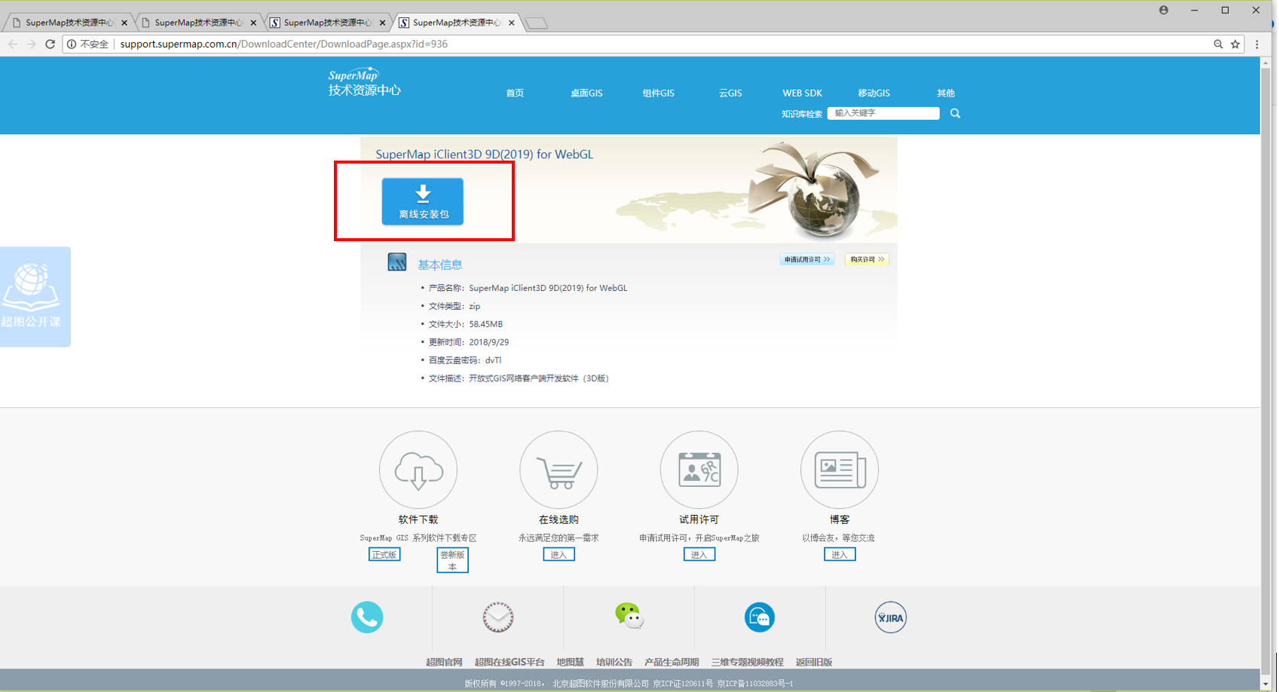Click the Baidu cloud password dvTl
Viewport: 1279px width, 692px height.
pos(493,360)
